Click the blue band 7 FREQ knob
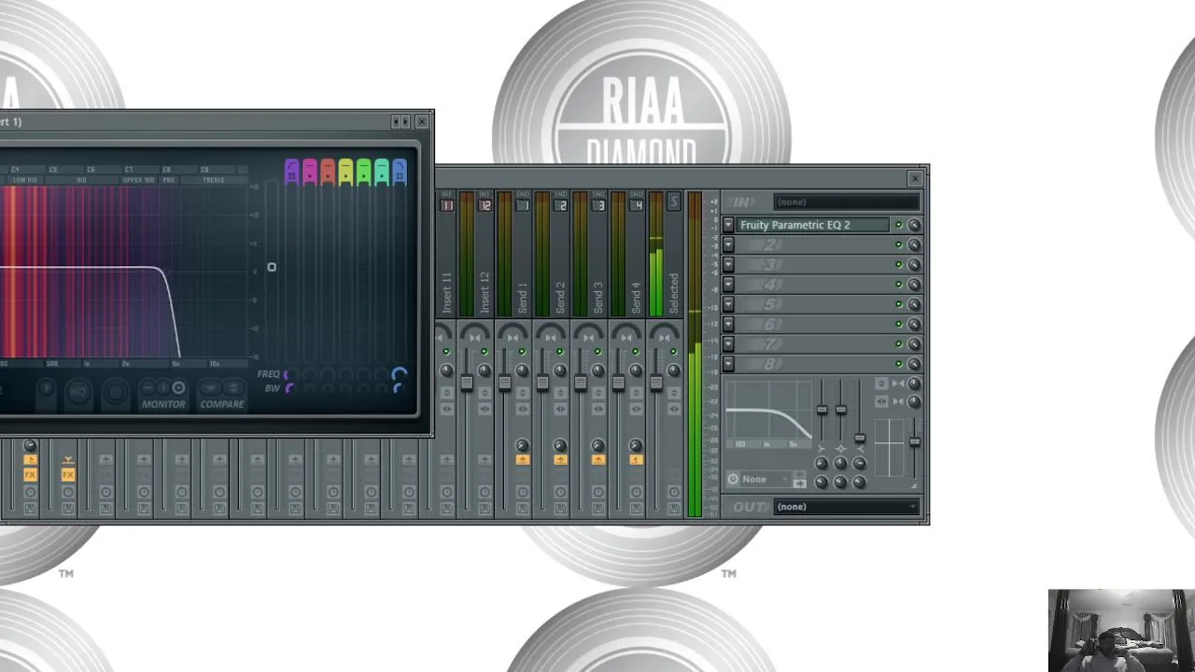1195x672 pixels. coord(400,374)
